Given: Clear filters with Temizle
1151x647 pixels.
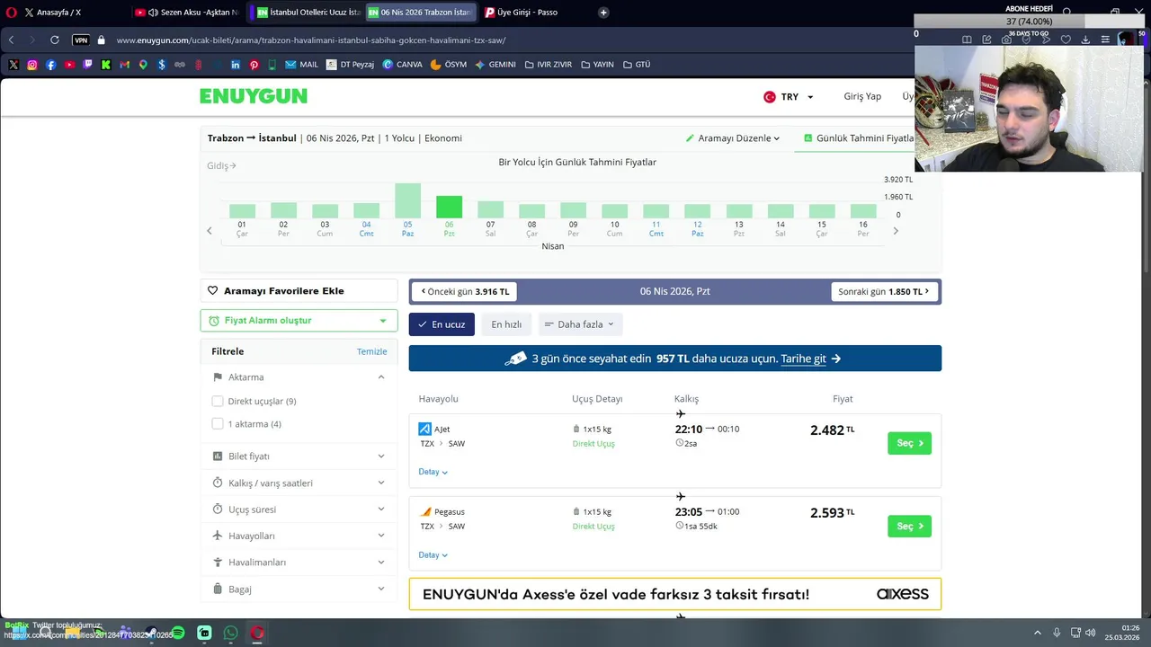Looking at the screenshot, I should (x=371, y=351).
